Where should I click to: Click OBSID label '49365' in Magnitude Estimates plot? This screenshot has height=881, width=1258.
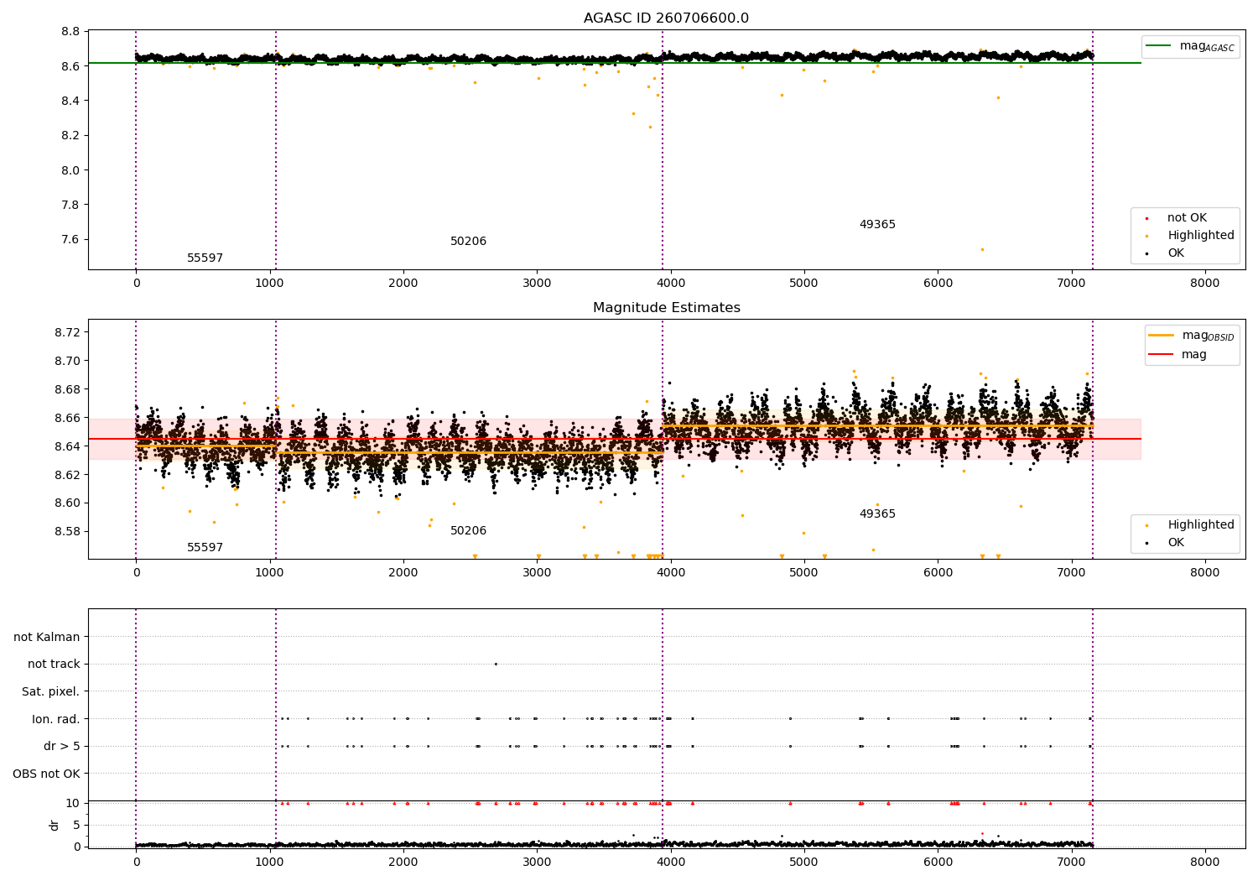[x=877, y=514]
